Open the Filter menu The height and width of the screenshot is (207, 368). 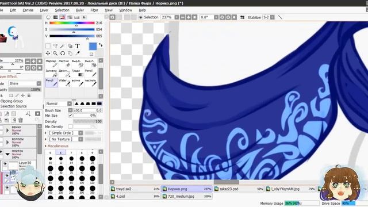point(94,10)
